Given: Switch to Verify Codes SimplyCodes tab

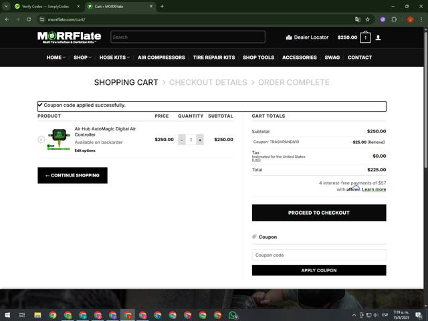Looking at the screenshot, I should point(45,6).
